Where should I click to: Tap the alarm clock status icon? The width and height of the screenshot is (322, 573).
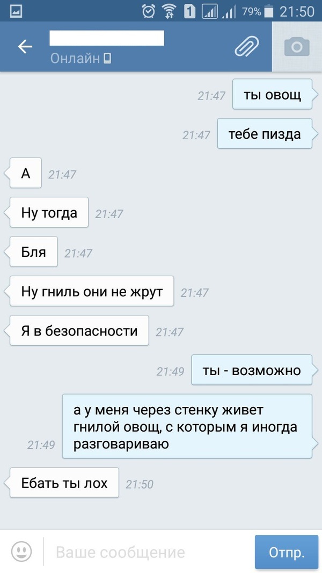(149, 12)
